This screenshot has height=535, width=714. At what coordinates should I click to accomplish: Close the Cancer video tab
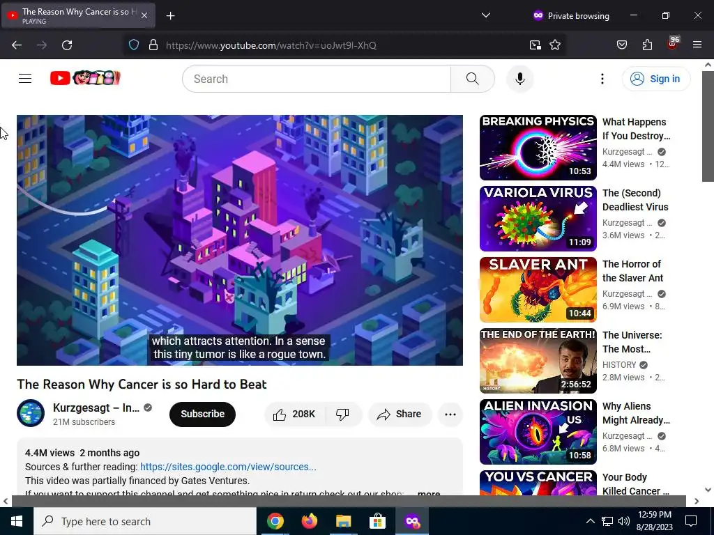[x=144, y=15]
